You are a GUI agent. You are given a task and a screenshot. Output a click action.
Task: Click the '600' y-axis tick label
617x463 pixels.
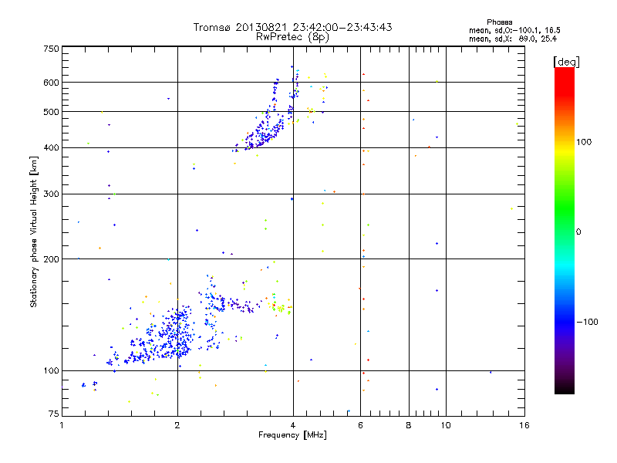pyautogui.click(x=51, y=83)
